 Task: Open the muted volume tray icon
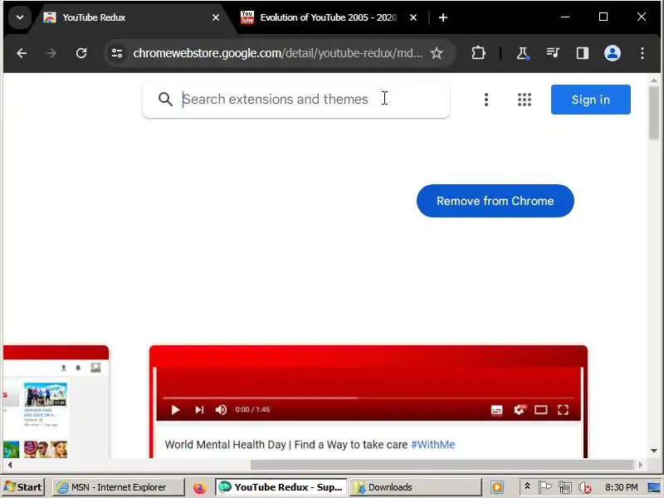(585, 488)
